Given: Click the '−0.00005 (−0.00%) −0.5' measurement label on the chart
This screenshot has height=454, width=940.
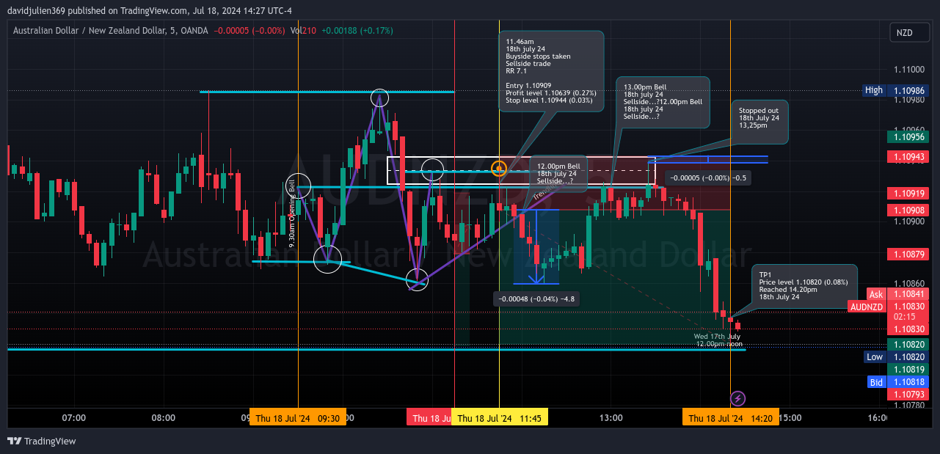Looking at the screenshot, I should (x=708, y=177).
